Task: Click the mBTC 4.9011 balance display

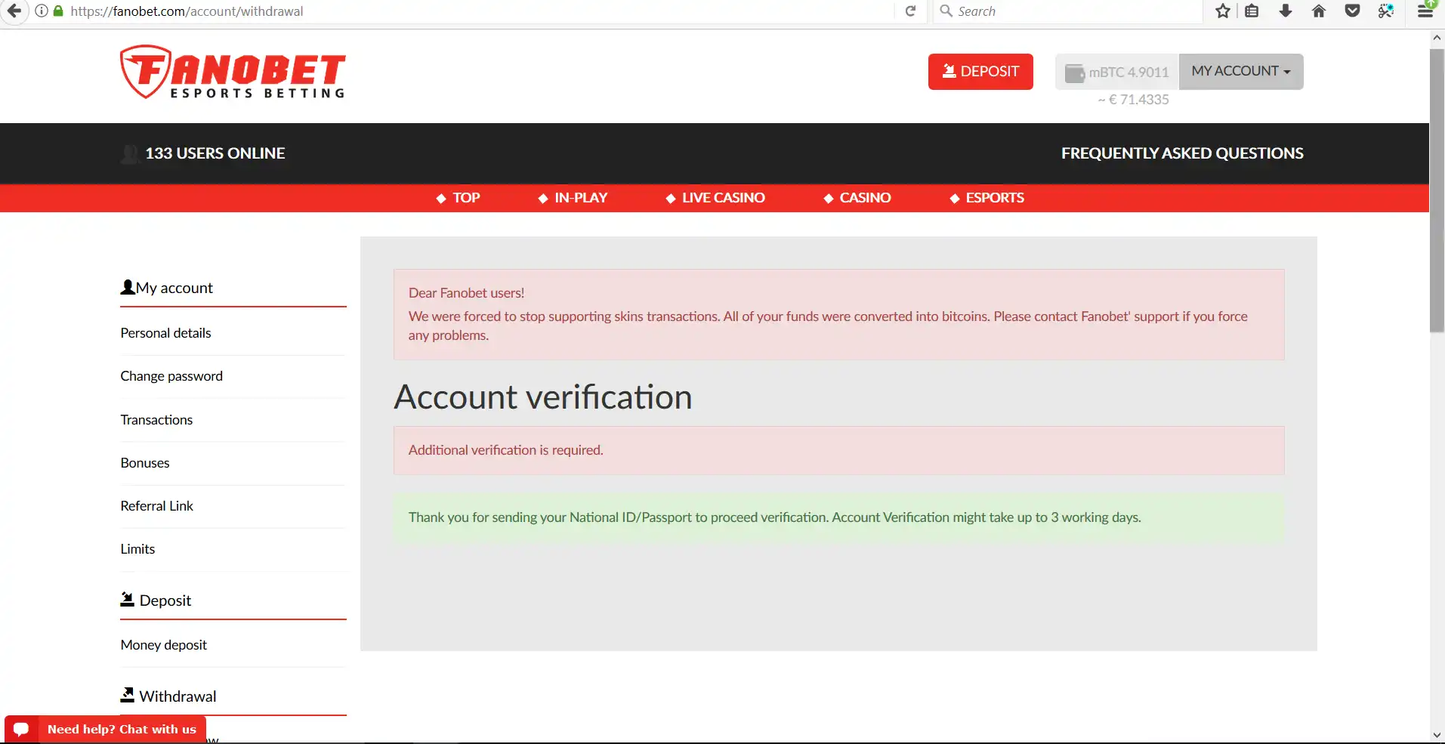Action: [x=1117, y=73]
